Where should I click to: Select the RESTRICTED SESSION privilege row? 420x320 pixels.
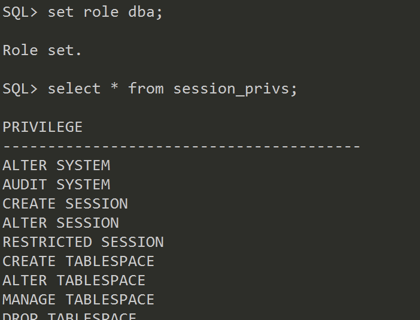tap(83, 242)
